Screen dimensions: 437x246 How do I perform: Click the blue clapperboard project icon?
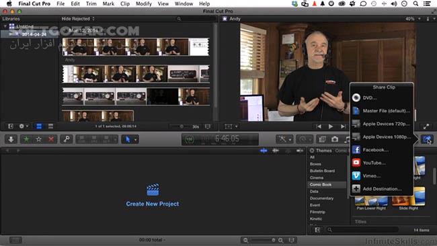153,190
